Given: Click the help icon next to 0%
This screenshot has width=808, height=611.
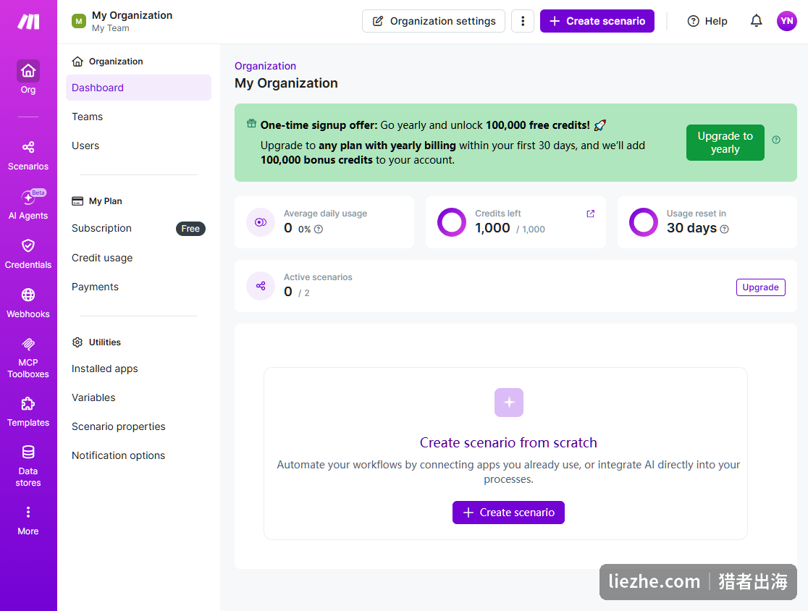Looking at the screenshot, I should pos(319,229).
